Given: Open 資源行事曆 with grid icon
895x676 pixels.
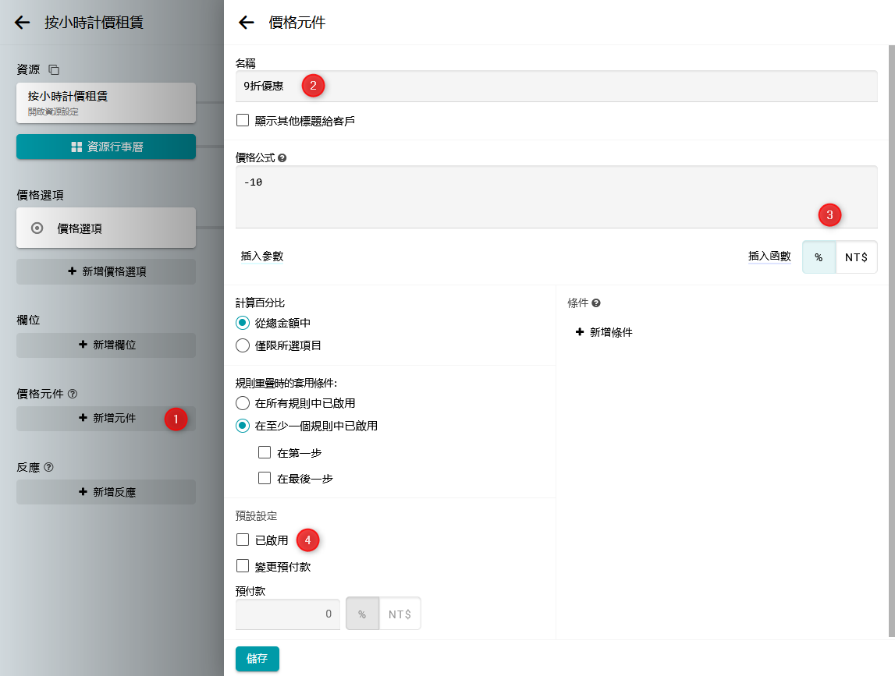Looking at the screenshot, I should 106,147.
